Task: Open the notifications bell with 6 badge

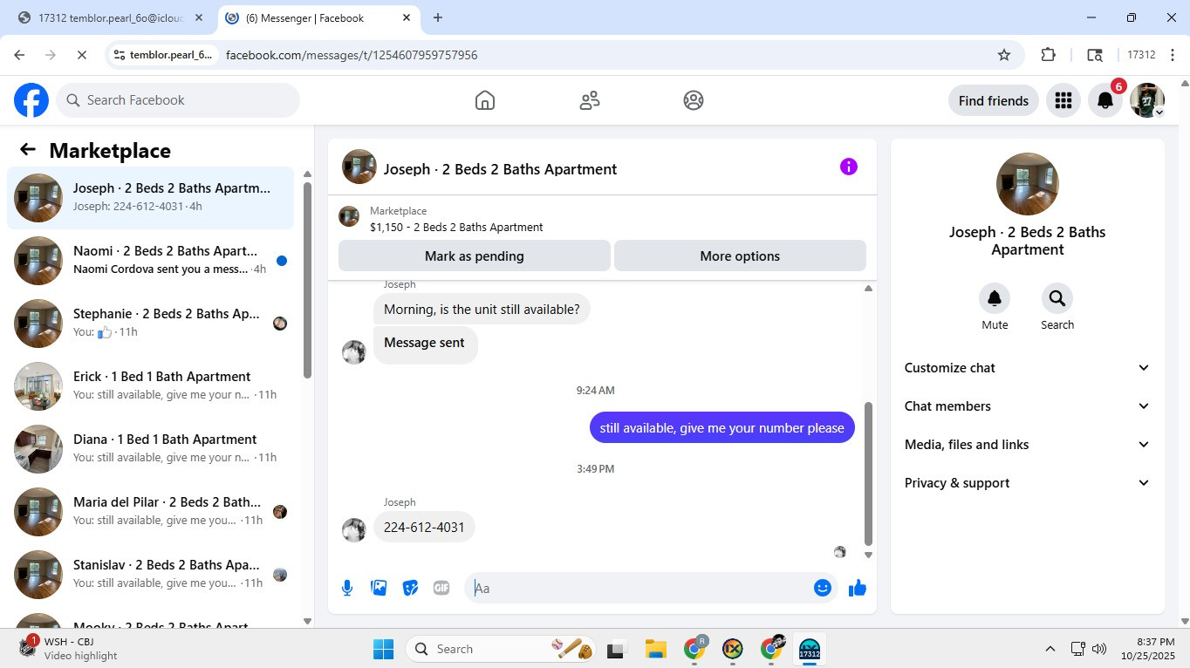Action: 1105,100
